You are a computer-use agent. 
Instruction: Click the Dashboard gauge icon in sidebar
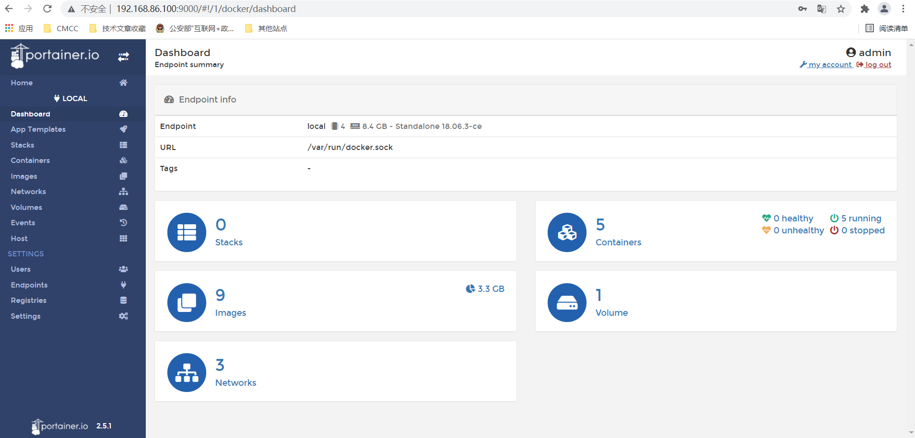coord(123,114)
